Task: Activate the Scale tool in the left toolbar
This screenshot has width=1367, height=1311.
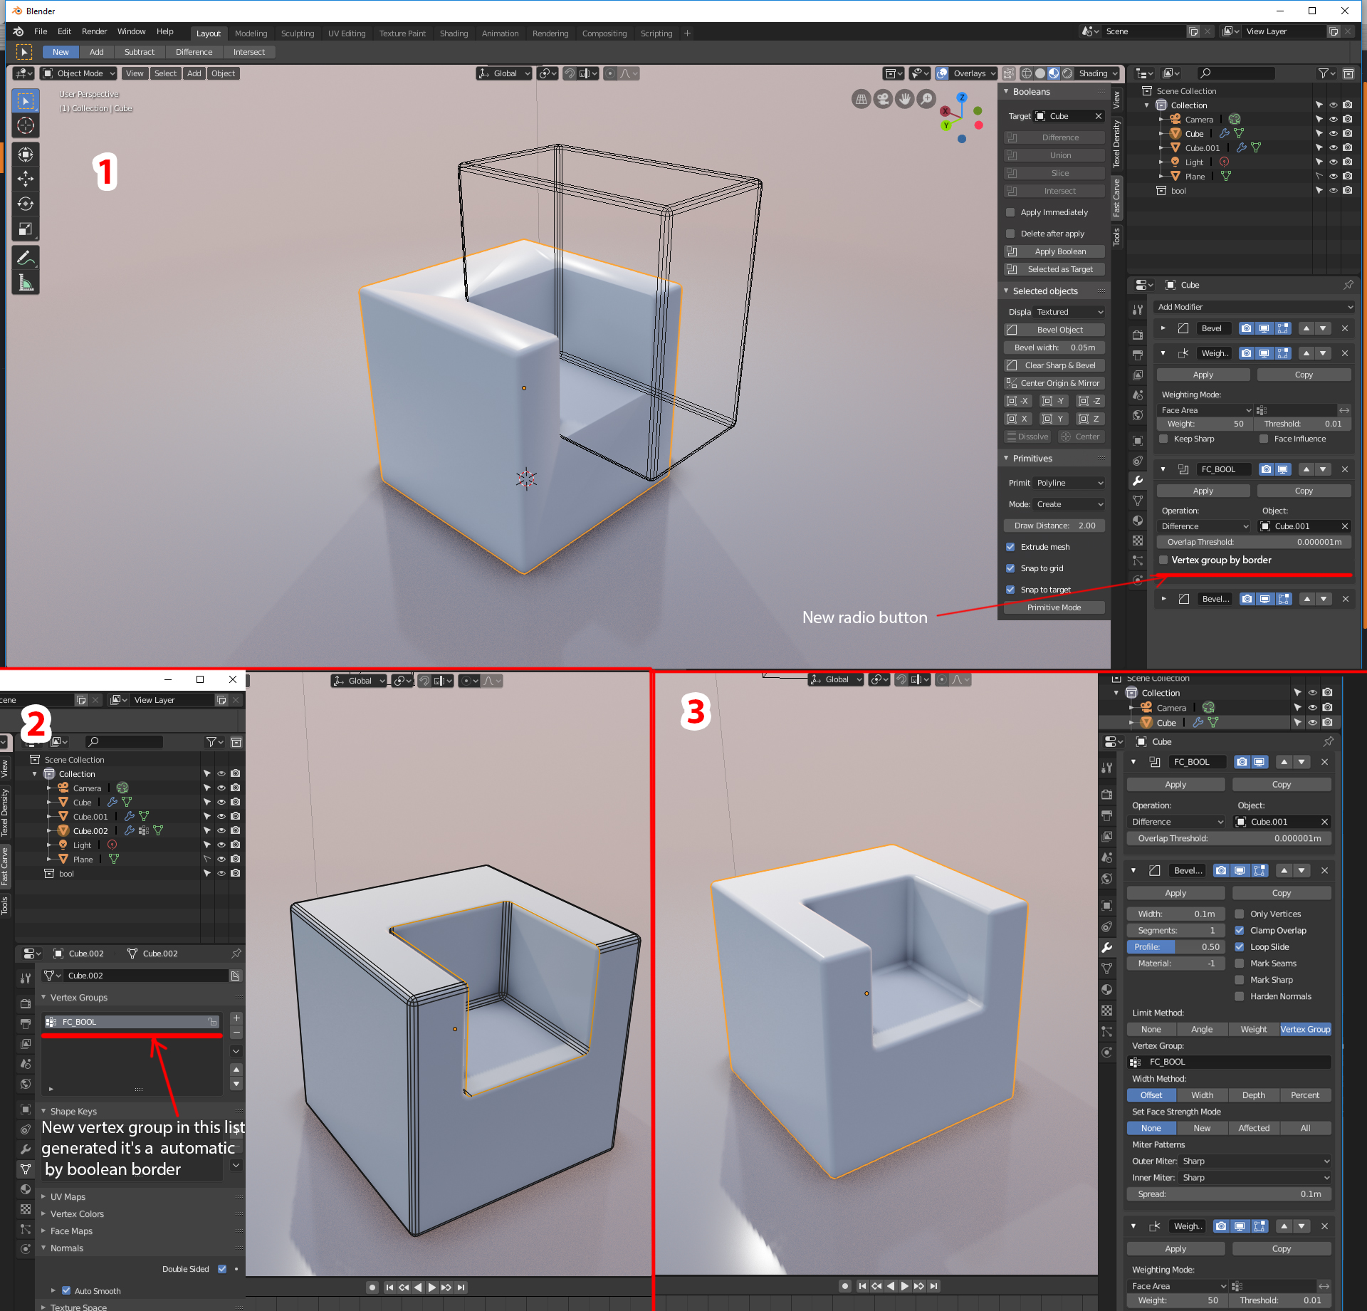Action: click(26, 229)
